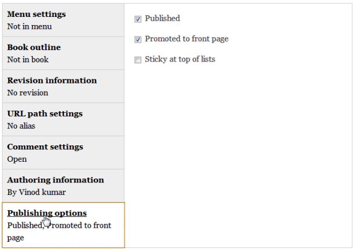
Task: Click the Publishing options tab title
Action: click(47, 213)
